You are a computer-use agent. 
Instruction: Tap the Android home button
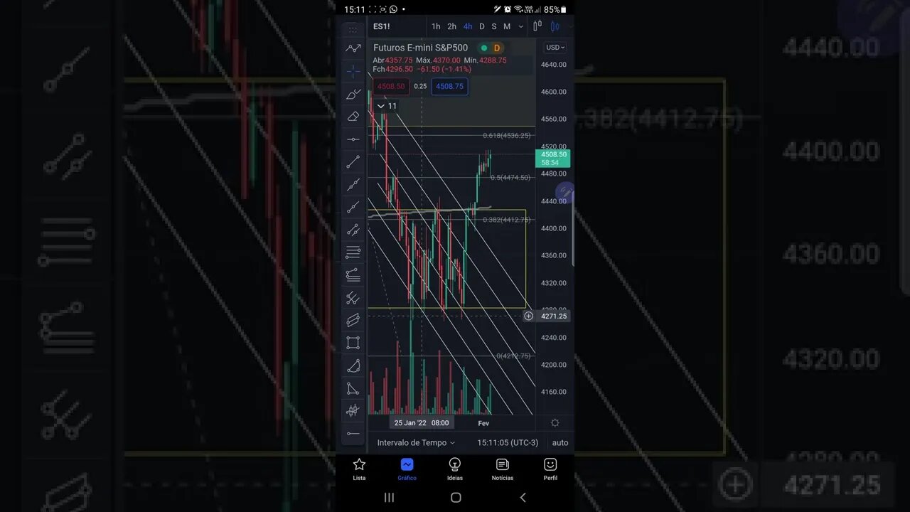point(456,498)
